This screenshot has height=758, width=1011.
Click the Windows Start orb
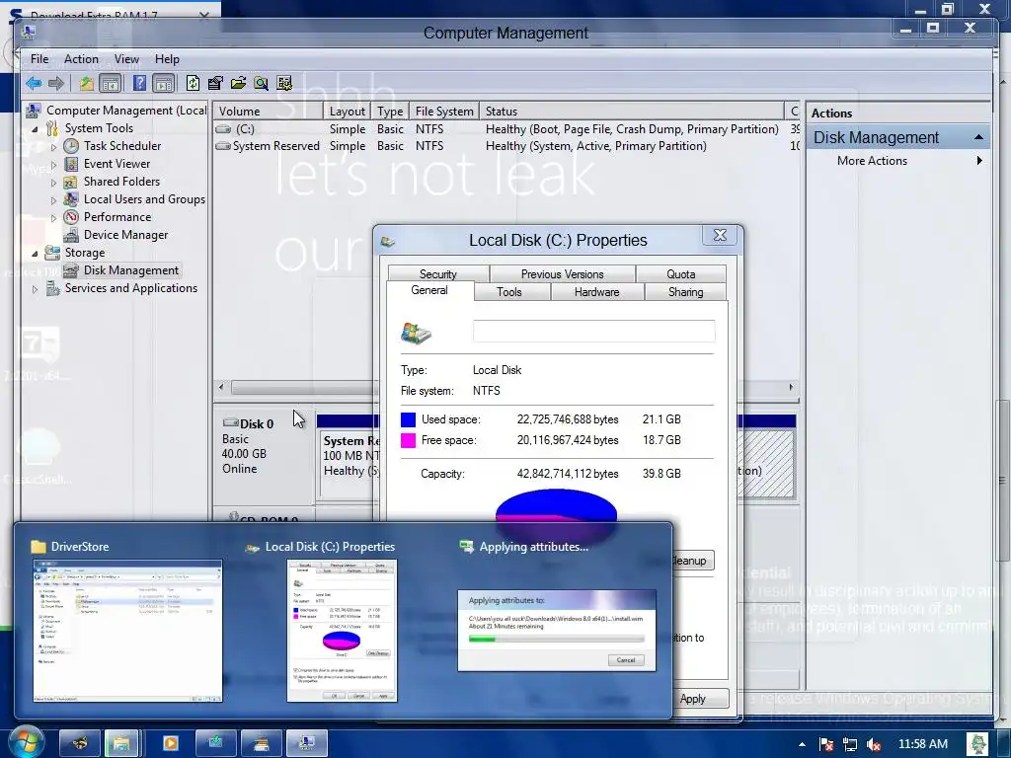click(x=26, y=743)
